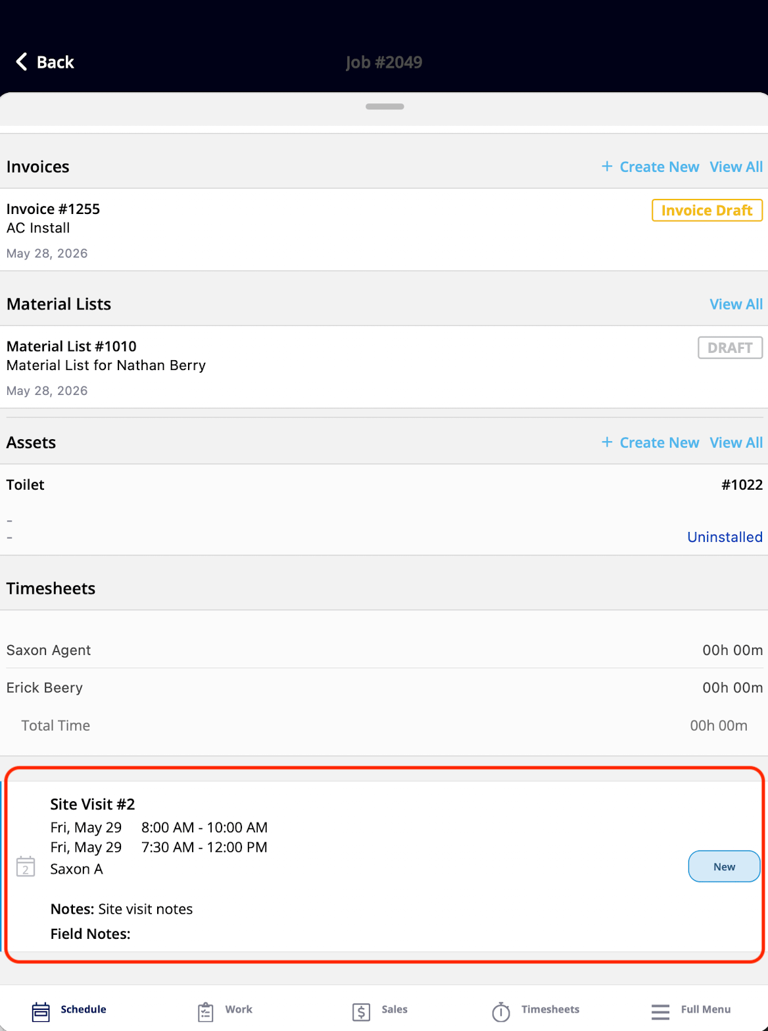Open the Timesheets stopwatch icon
Screen dimensions: 768x1031
(501, 1011)
